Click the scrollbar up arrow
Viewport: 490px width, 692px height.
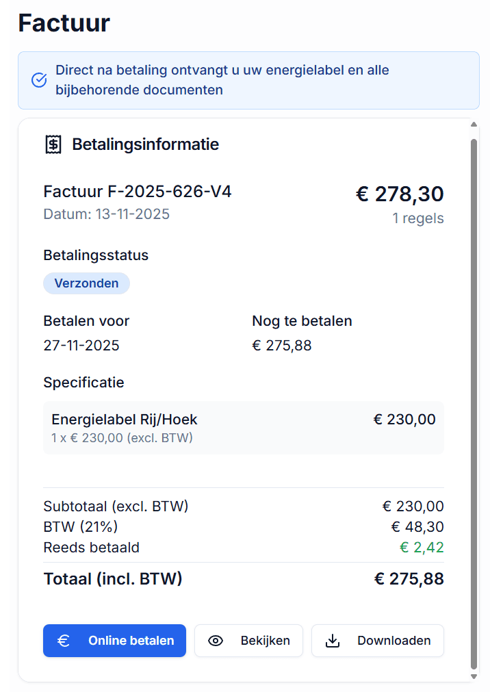coord(474,125)
